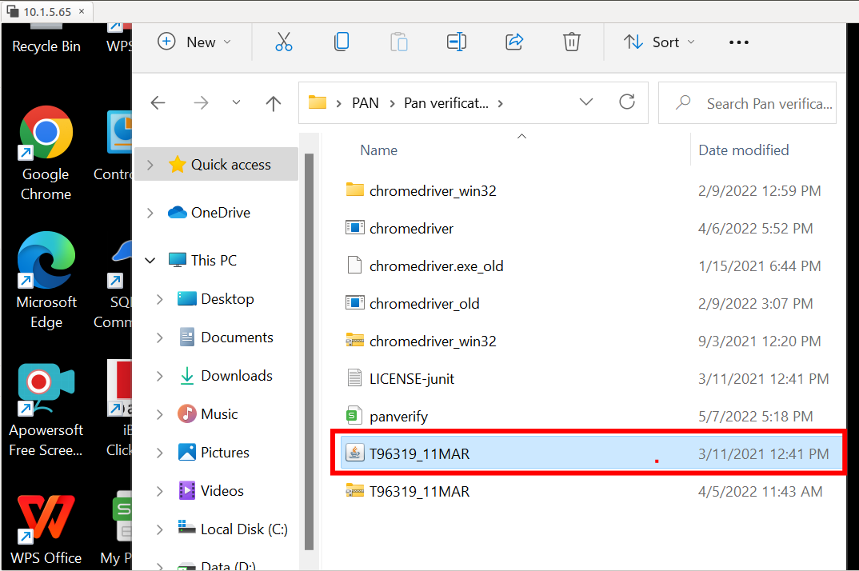
Task: Click the Copy icon in toolbar
Action: pyautogui.click(x=342, y=42)
